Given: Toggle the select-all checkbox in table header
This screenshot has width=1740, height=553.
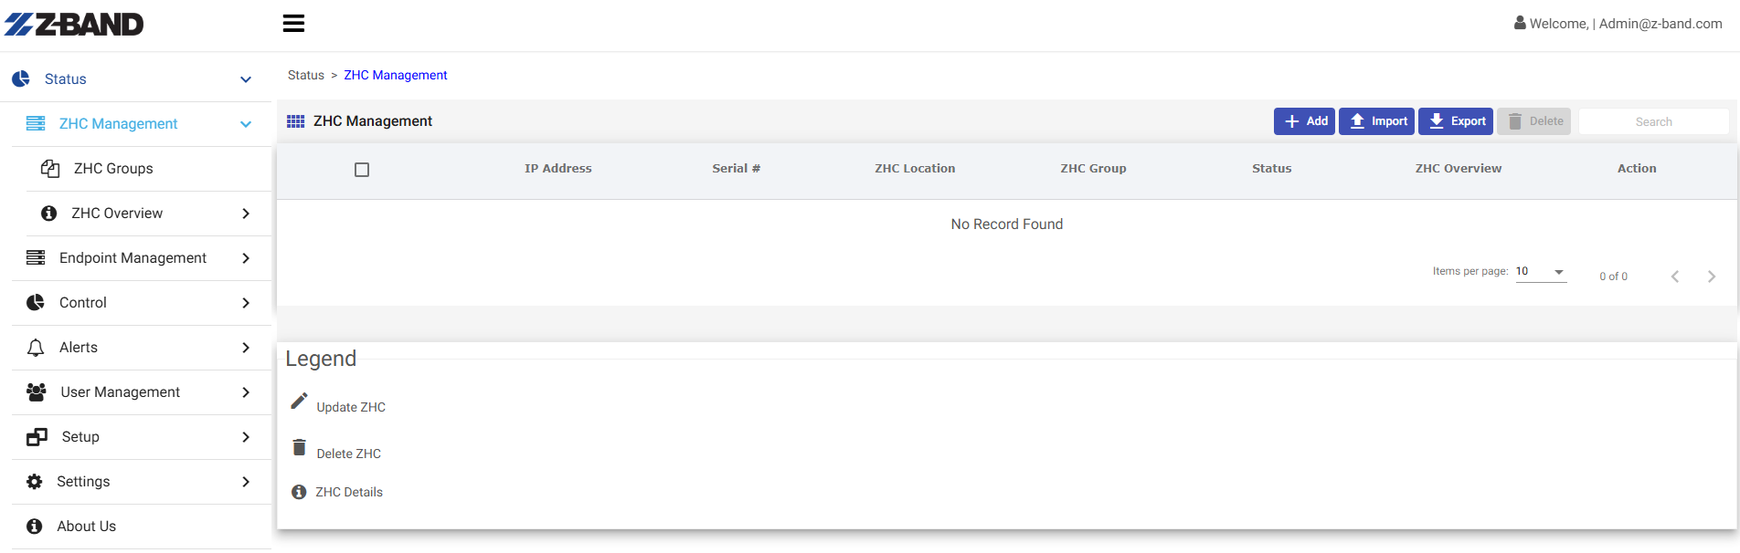Looking at the screenshot, I should (362, 170).
